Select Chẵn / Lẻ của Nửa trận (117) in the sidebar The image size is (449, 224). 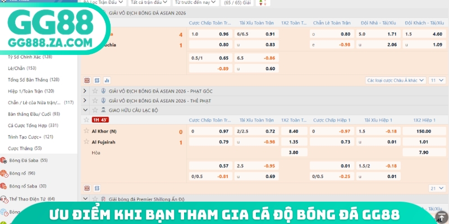pos(40,102)
